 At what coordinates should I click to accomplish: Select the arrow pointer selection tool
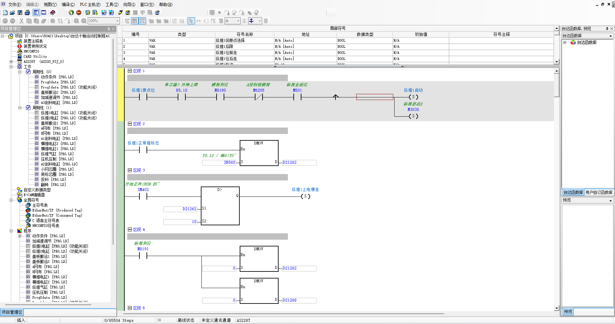coord(191,21)
